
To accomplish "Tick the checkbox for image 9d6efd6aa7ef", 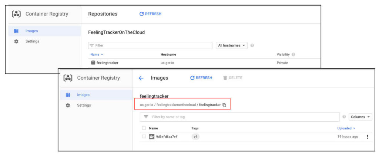I will [144, 136].
